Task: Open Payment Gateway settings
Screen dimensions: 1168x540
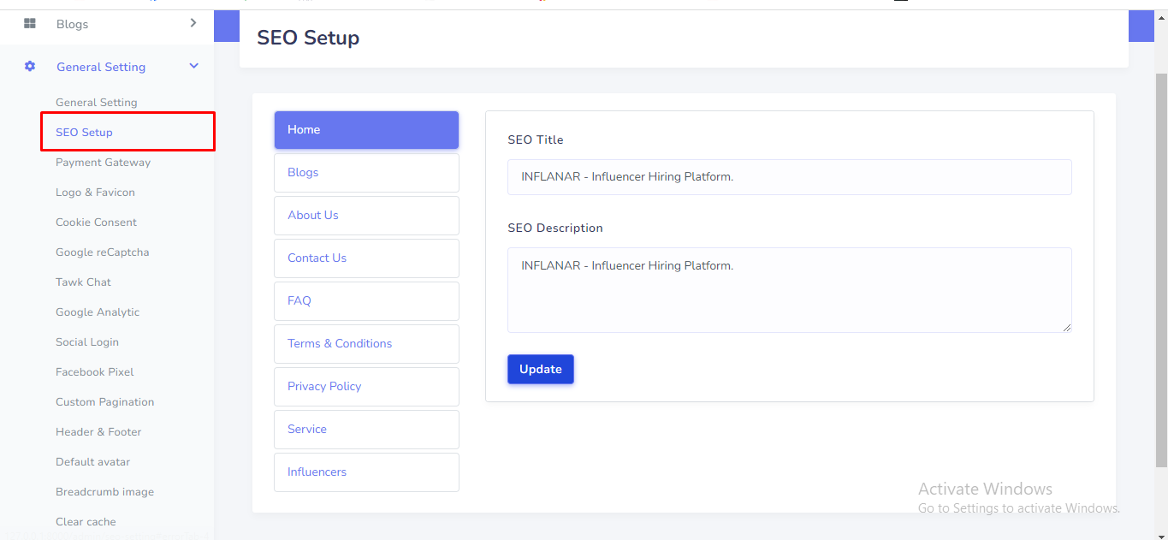Action: click(103, 163)
